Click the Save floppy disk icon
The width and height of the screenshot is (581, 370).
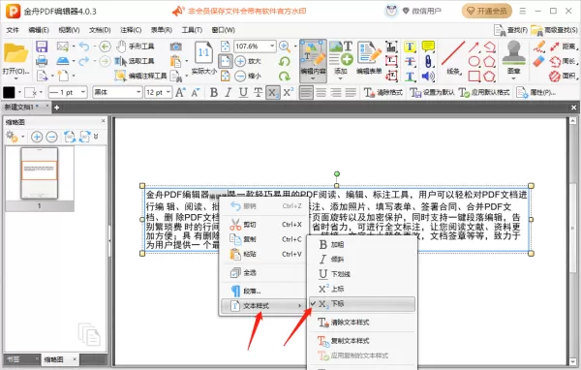click(x=42, y=46)
